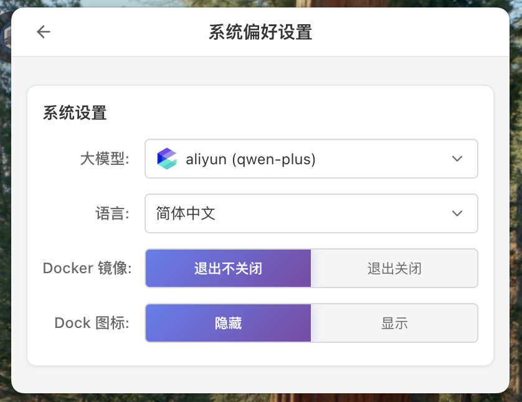Click the chevron on the 大模型 dropdown
Image resolution: width=522 pixels, height=402 pixels.
pos(457,159)
